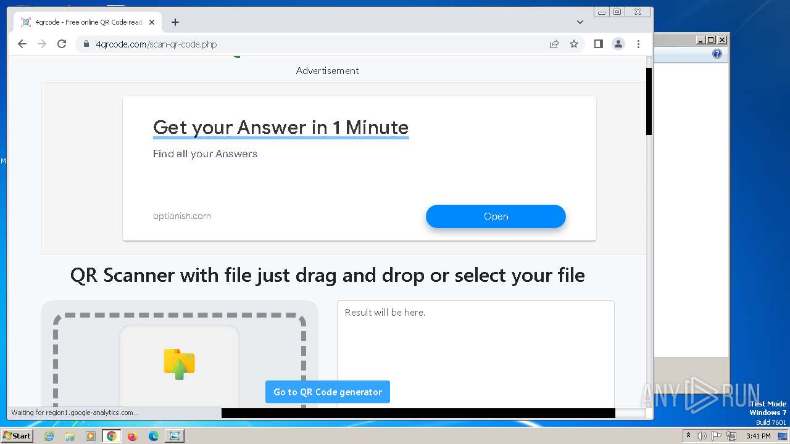Click the folder upload icon in drop zone
Image resolution: width=790 pixels, height=444 pixels.
coord(179,364)
